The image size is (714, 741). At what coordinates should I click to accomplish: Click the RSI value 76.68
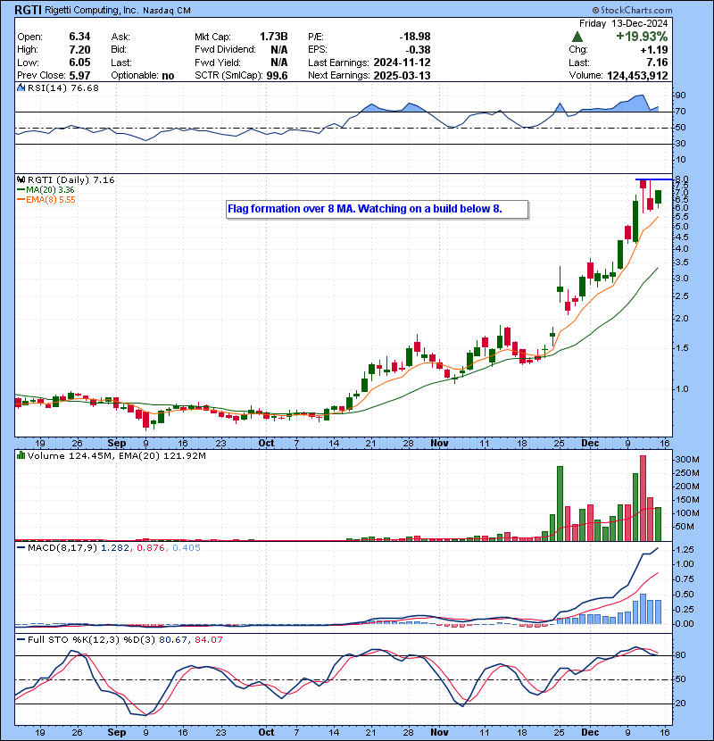click(x=84, y=87)
